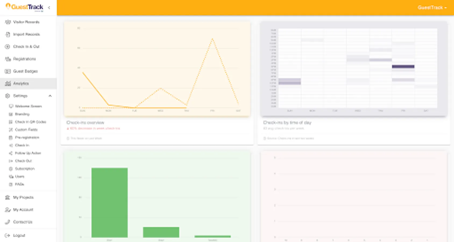Screen dimensions: 454x242
Task: Open Check In QR Codes settings
Action: (30, 122)
